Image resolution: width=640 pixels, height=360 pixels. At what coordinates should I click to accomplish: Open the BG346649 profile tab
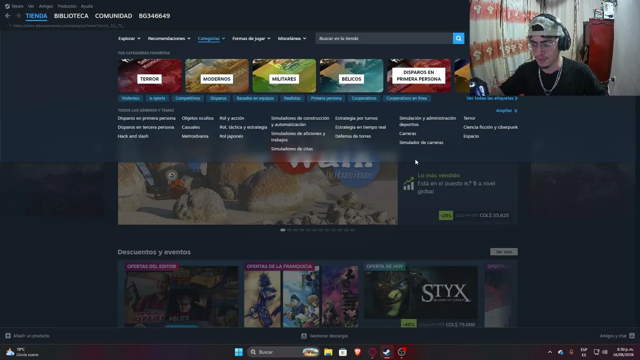pyautogui.click(x=154, y=16)
